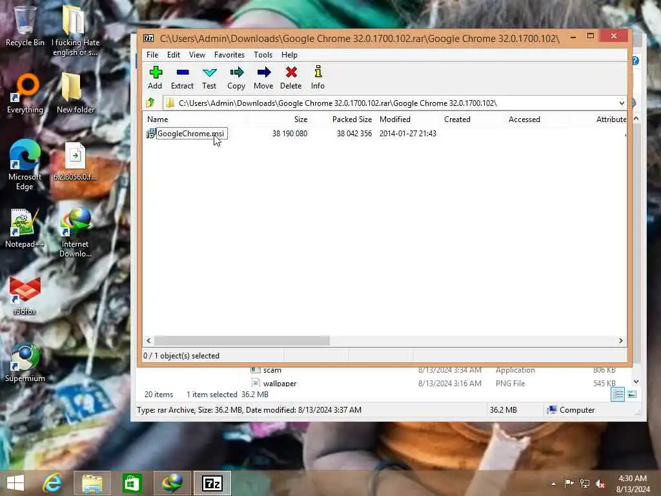Click the Action Center flag icon
Viewport: 661px width, 496px height.
click(569, 483)
